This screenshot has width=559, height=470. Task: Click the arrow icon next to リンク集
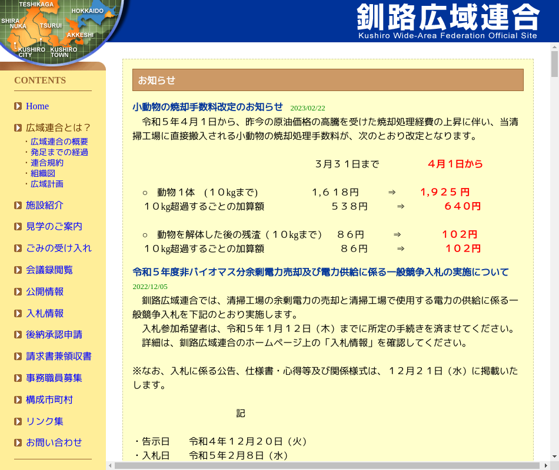[18, 422]
